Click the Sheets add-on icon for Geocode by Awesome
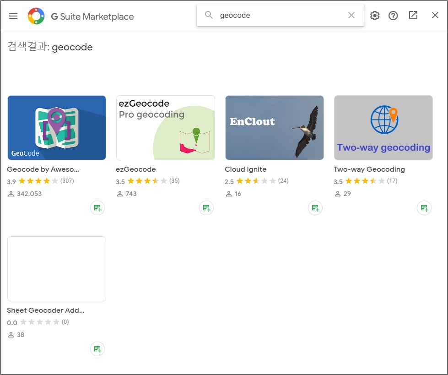The height and width of the screenshot is (375, 448). [x=97, y=208]
